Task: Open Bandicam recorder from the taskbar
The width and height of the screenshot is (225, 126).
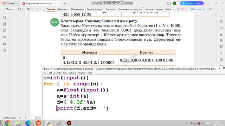Action: (69, 123)
